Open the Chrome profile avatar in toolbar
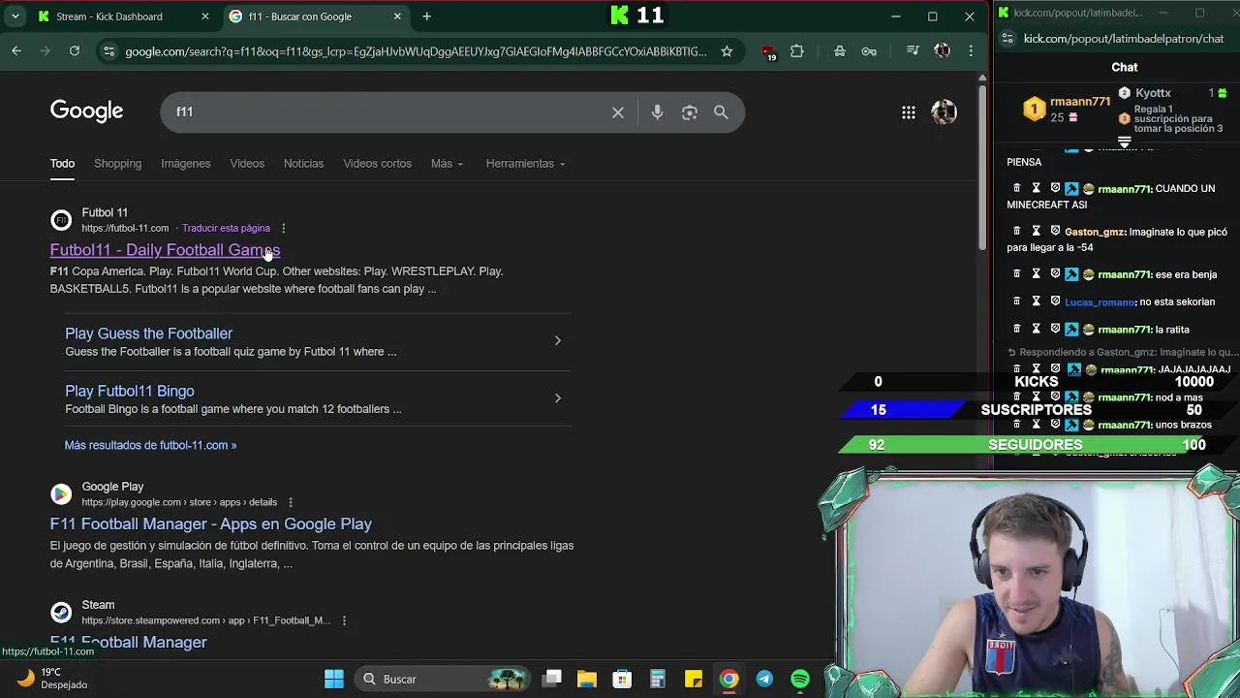 click(942, 51)
